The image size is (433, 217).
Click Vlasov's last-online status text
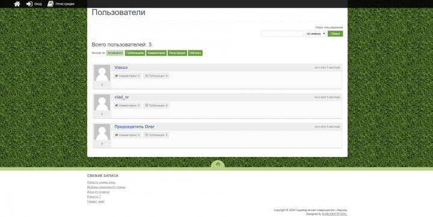[x=327, y=68]
